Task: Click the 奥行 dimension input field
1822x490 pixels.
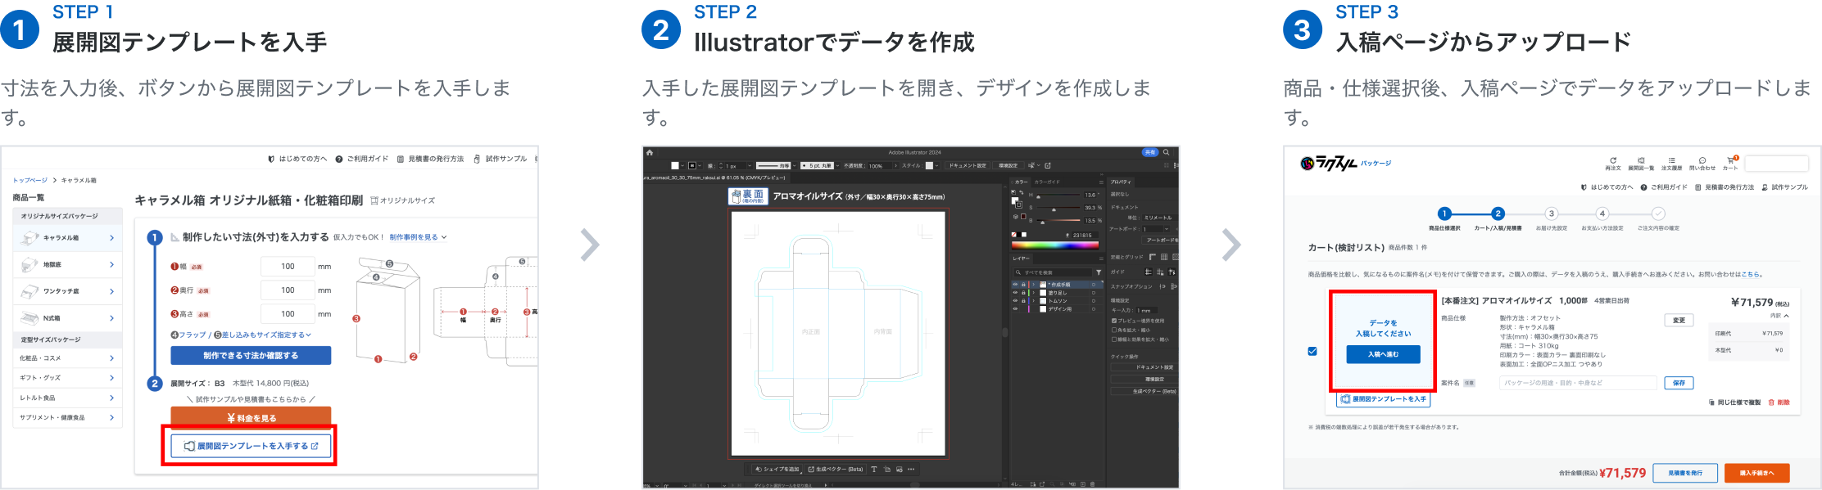Action: pyautogui.click(x=288, y=290)
